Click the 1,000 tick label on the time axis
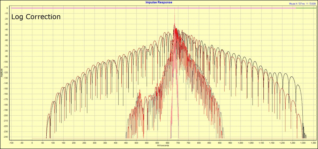The height and width of the screenshot is (149, 318). point(241,143)
